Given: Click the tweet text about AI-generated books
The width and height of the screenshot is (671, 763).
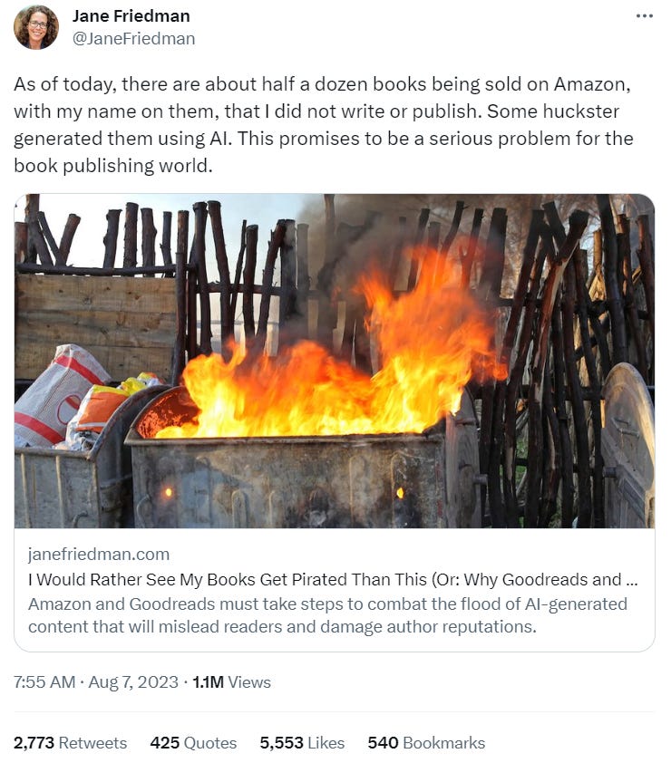Looking at the screenshot, I should tap(324, 125).
